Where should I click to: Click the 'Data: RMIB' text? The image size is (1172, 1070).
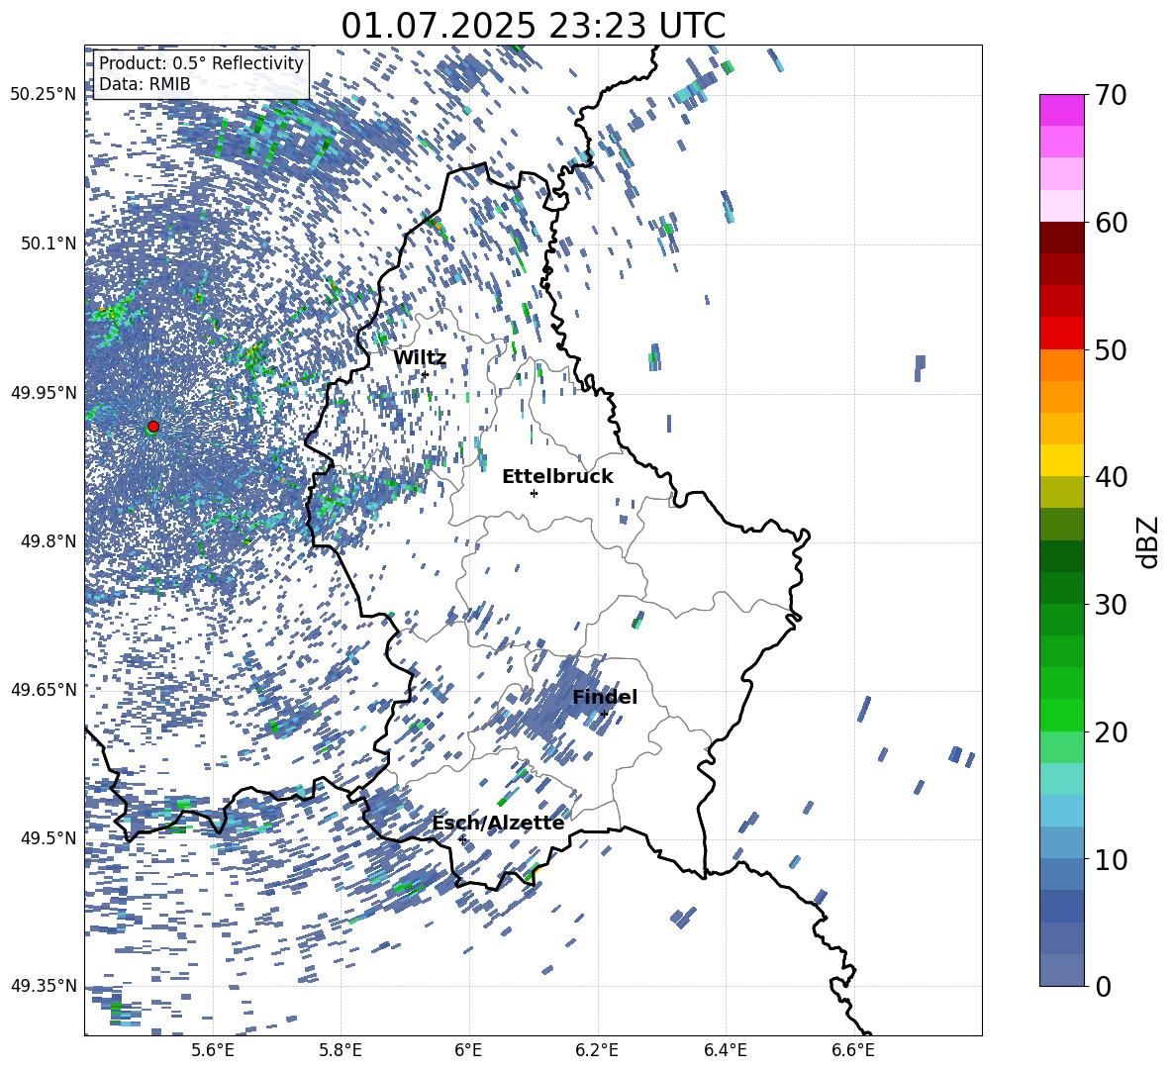(x=145, y=84)
